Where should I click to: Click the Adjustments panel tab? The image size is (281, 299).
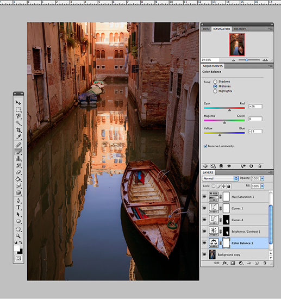click(x=213, y=66)
